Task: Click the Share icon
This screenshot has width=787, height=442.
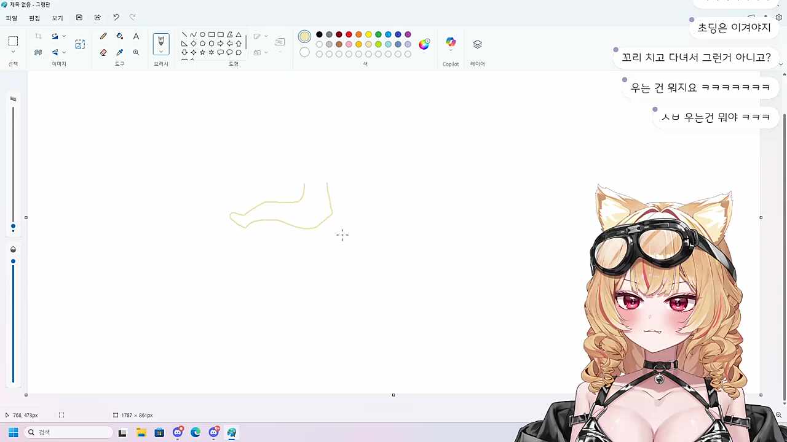Action: [97, 18]
